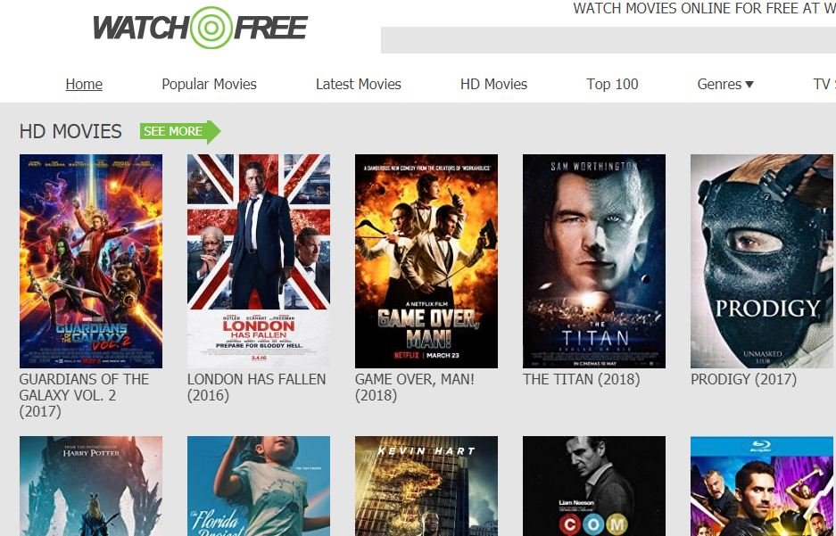Open The Titan movie poster
Image resolution: width=836 pixels, height=536 pixels.
click(594, 261)
